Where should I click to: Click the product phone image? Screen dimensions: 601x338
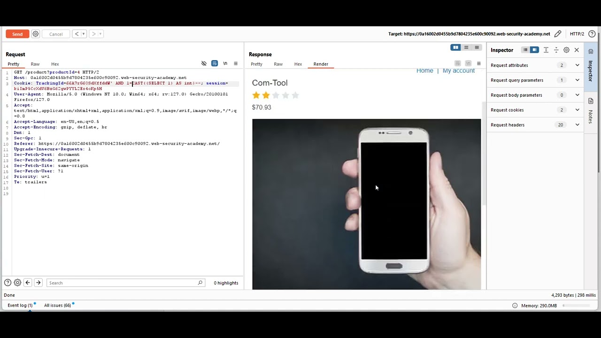[x=366, y=204]
